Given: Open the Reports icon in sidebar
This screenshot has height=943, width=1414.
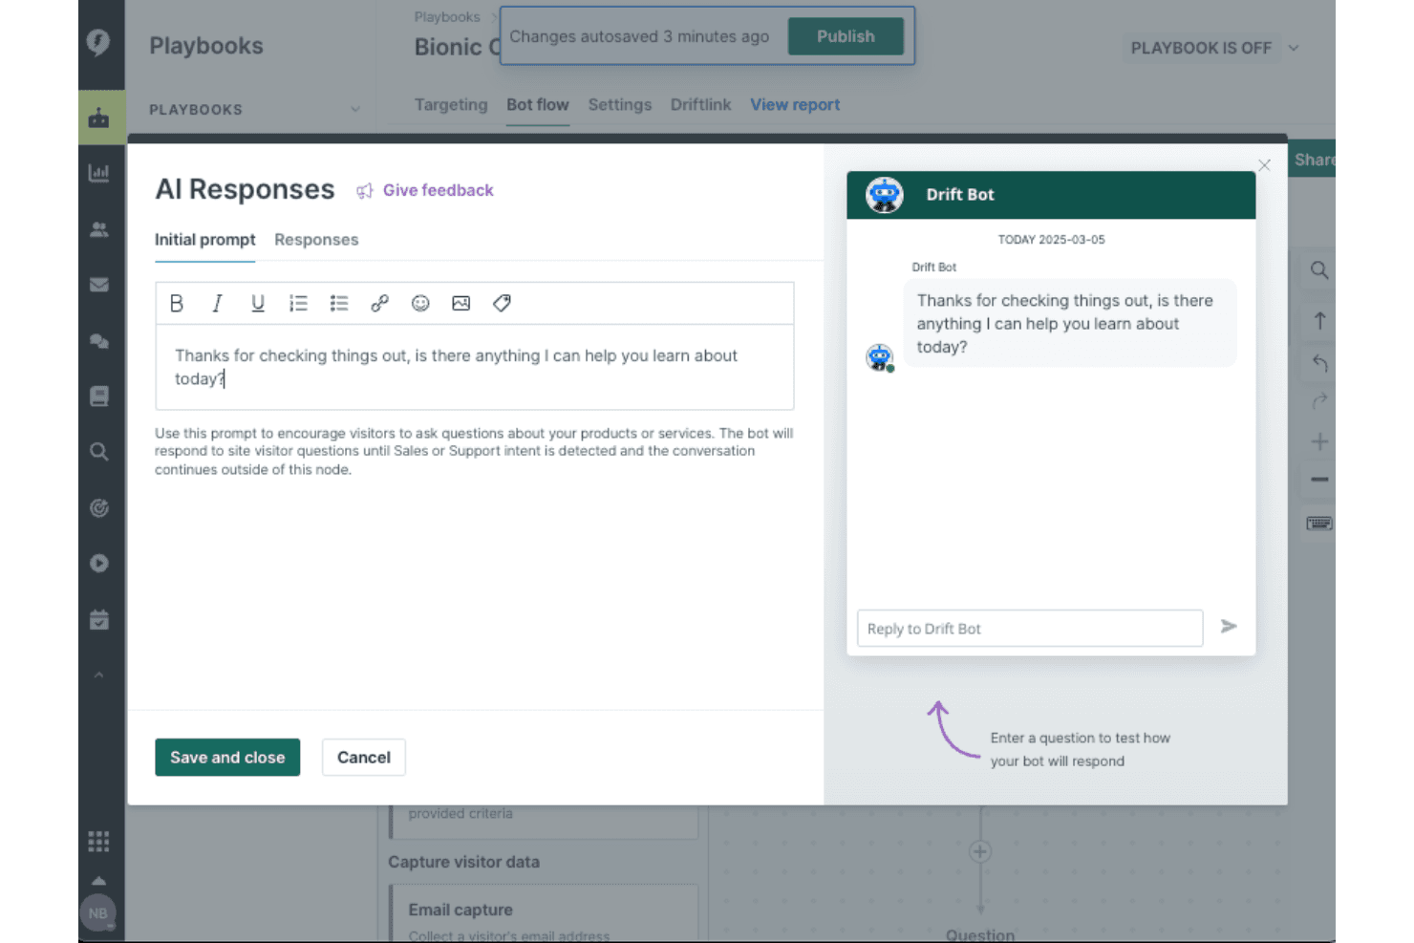Looking at the screenshot, I should tap(99, 173).
